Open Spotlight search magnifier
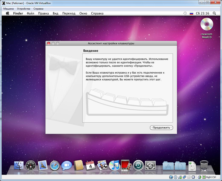Viewport: 222px width, 181px height. click(x=214, y=13)
